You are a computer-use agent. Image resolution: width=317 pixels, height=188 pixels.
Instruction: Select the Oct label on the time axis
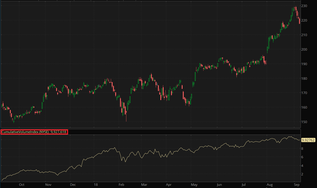[x=21, y=184]
